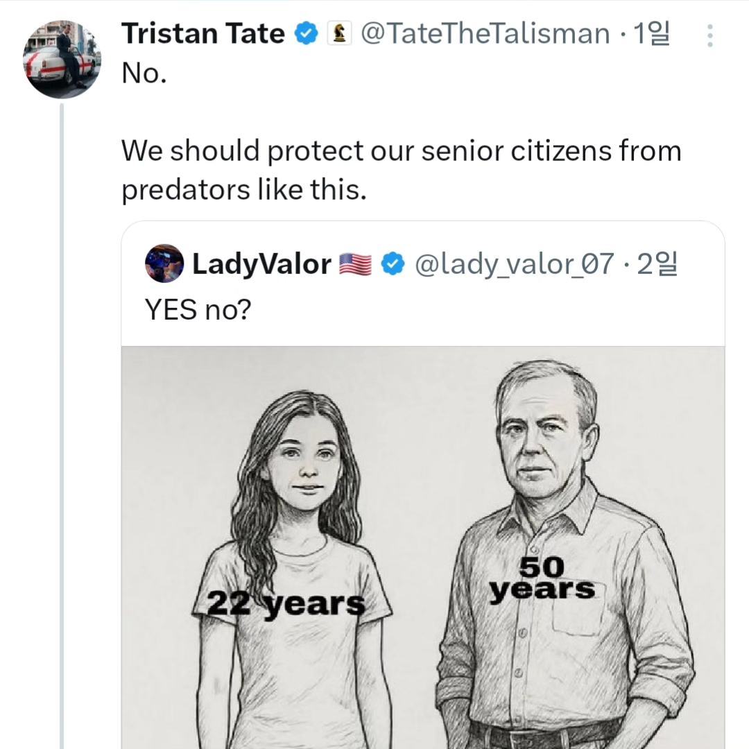Click the @TateTheTalisman handle
This screenshot has width=749, height=749.
click(485, 33)
